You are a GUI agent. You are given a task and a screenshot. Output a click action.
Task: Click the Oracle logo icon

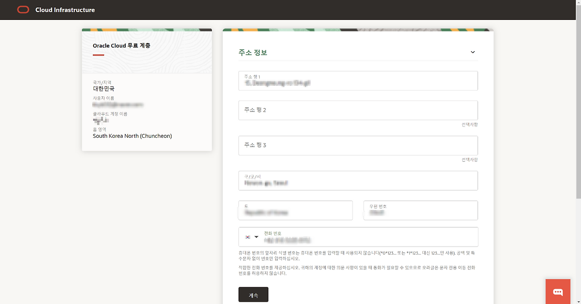[x=23, y=10]
